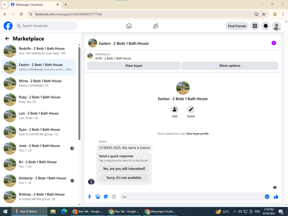
Task: Open Rodolfo - 2 Beds 1 Bath House chat
Action: pos(39,51)
